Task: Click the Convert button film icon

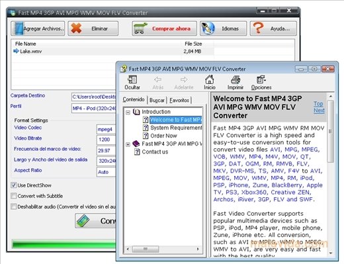Action: pos(83,220)
